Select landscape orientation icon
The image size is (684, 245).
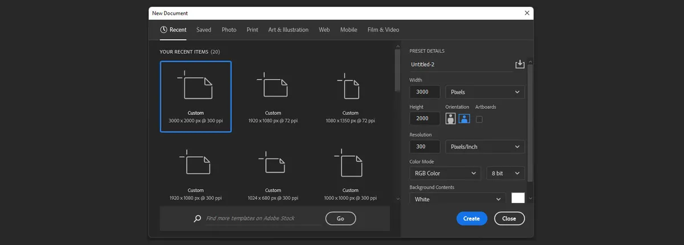click(x=465, y=119)
